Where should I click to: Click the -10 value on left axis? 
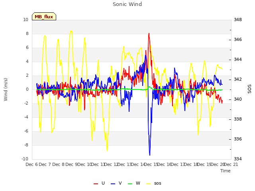(25, 159)
